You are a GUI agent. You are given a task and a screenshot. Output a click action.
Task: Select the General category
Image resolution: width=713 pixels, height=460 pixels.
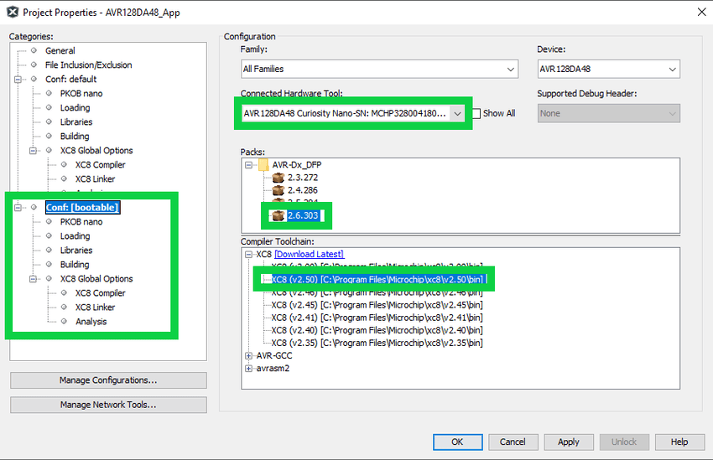(x=60, y=51)
